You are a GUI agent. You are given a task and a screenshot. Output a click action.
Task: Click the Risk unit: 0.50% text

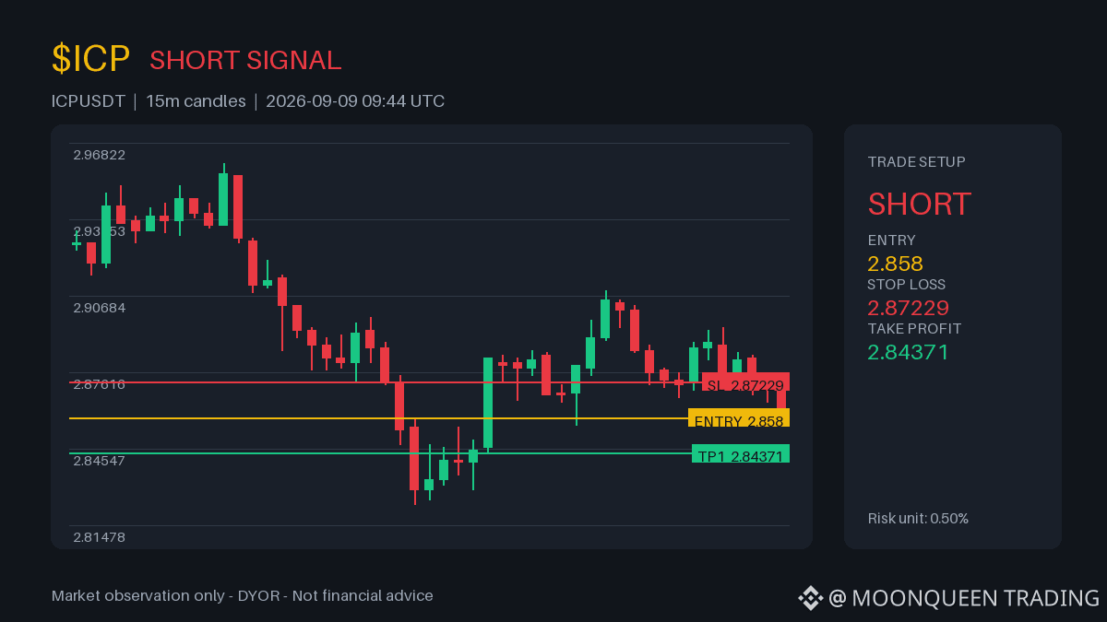pos(919,519)
